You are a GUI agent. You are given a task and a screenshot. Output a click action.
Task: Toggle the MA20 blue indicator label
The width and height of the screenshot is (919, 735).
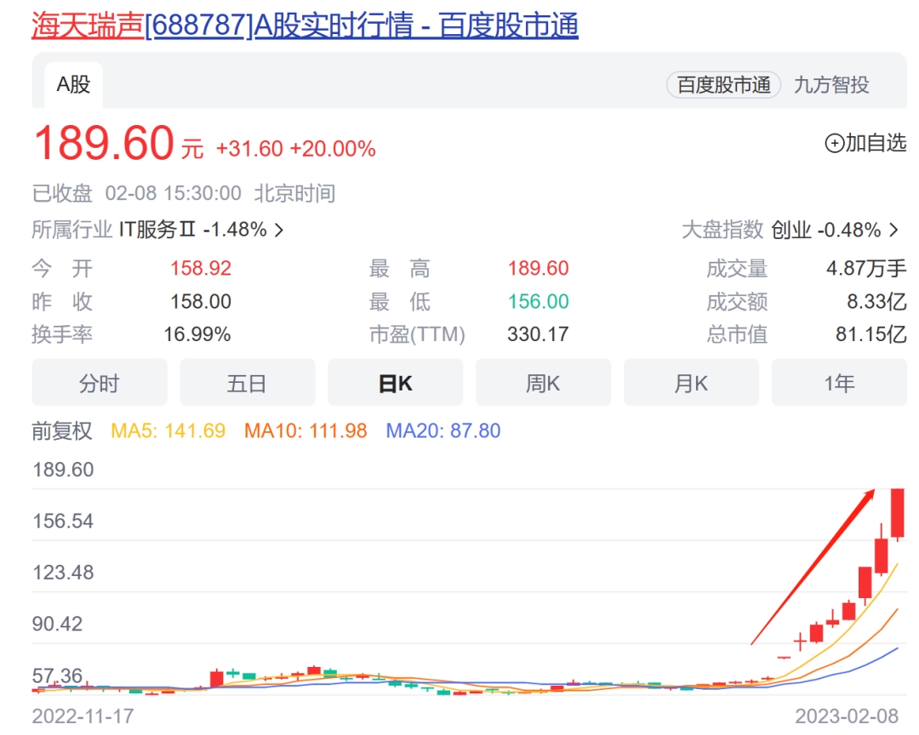pyautogui.click(x=443, y=430)
